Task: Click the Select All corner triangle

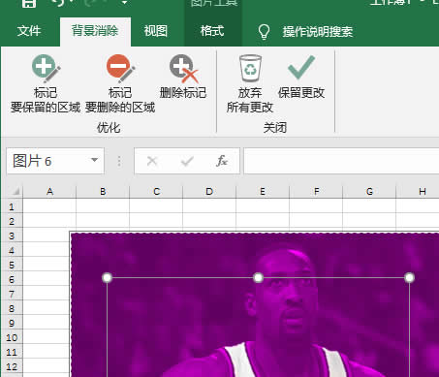Action: point(15,191)
